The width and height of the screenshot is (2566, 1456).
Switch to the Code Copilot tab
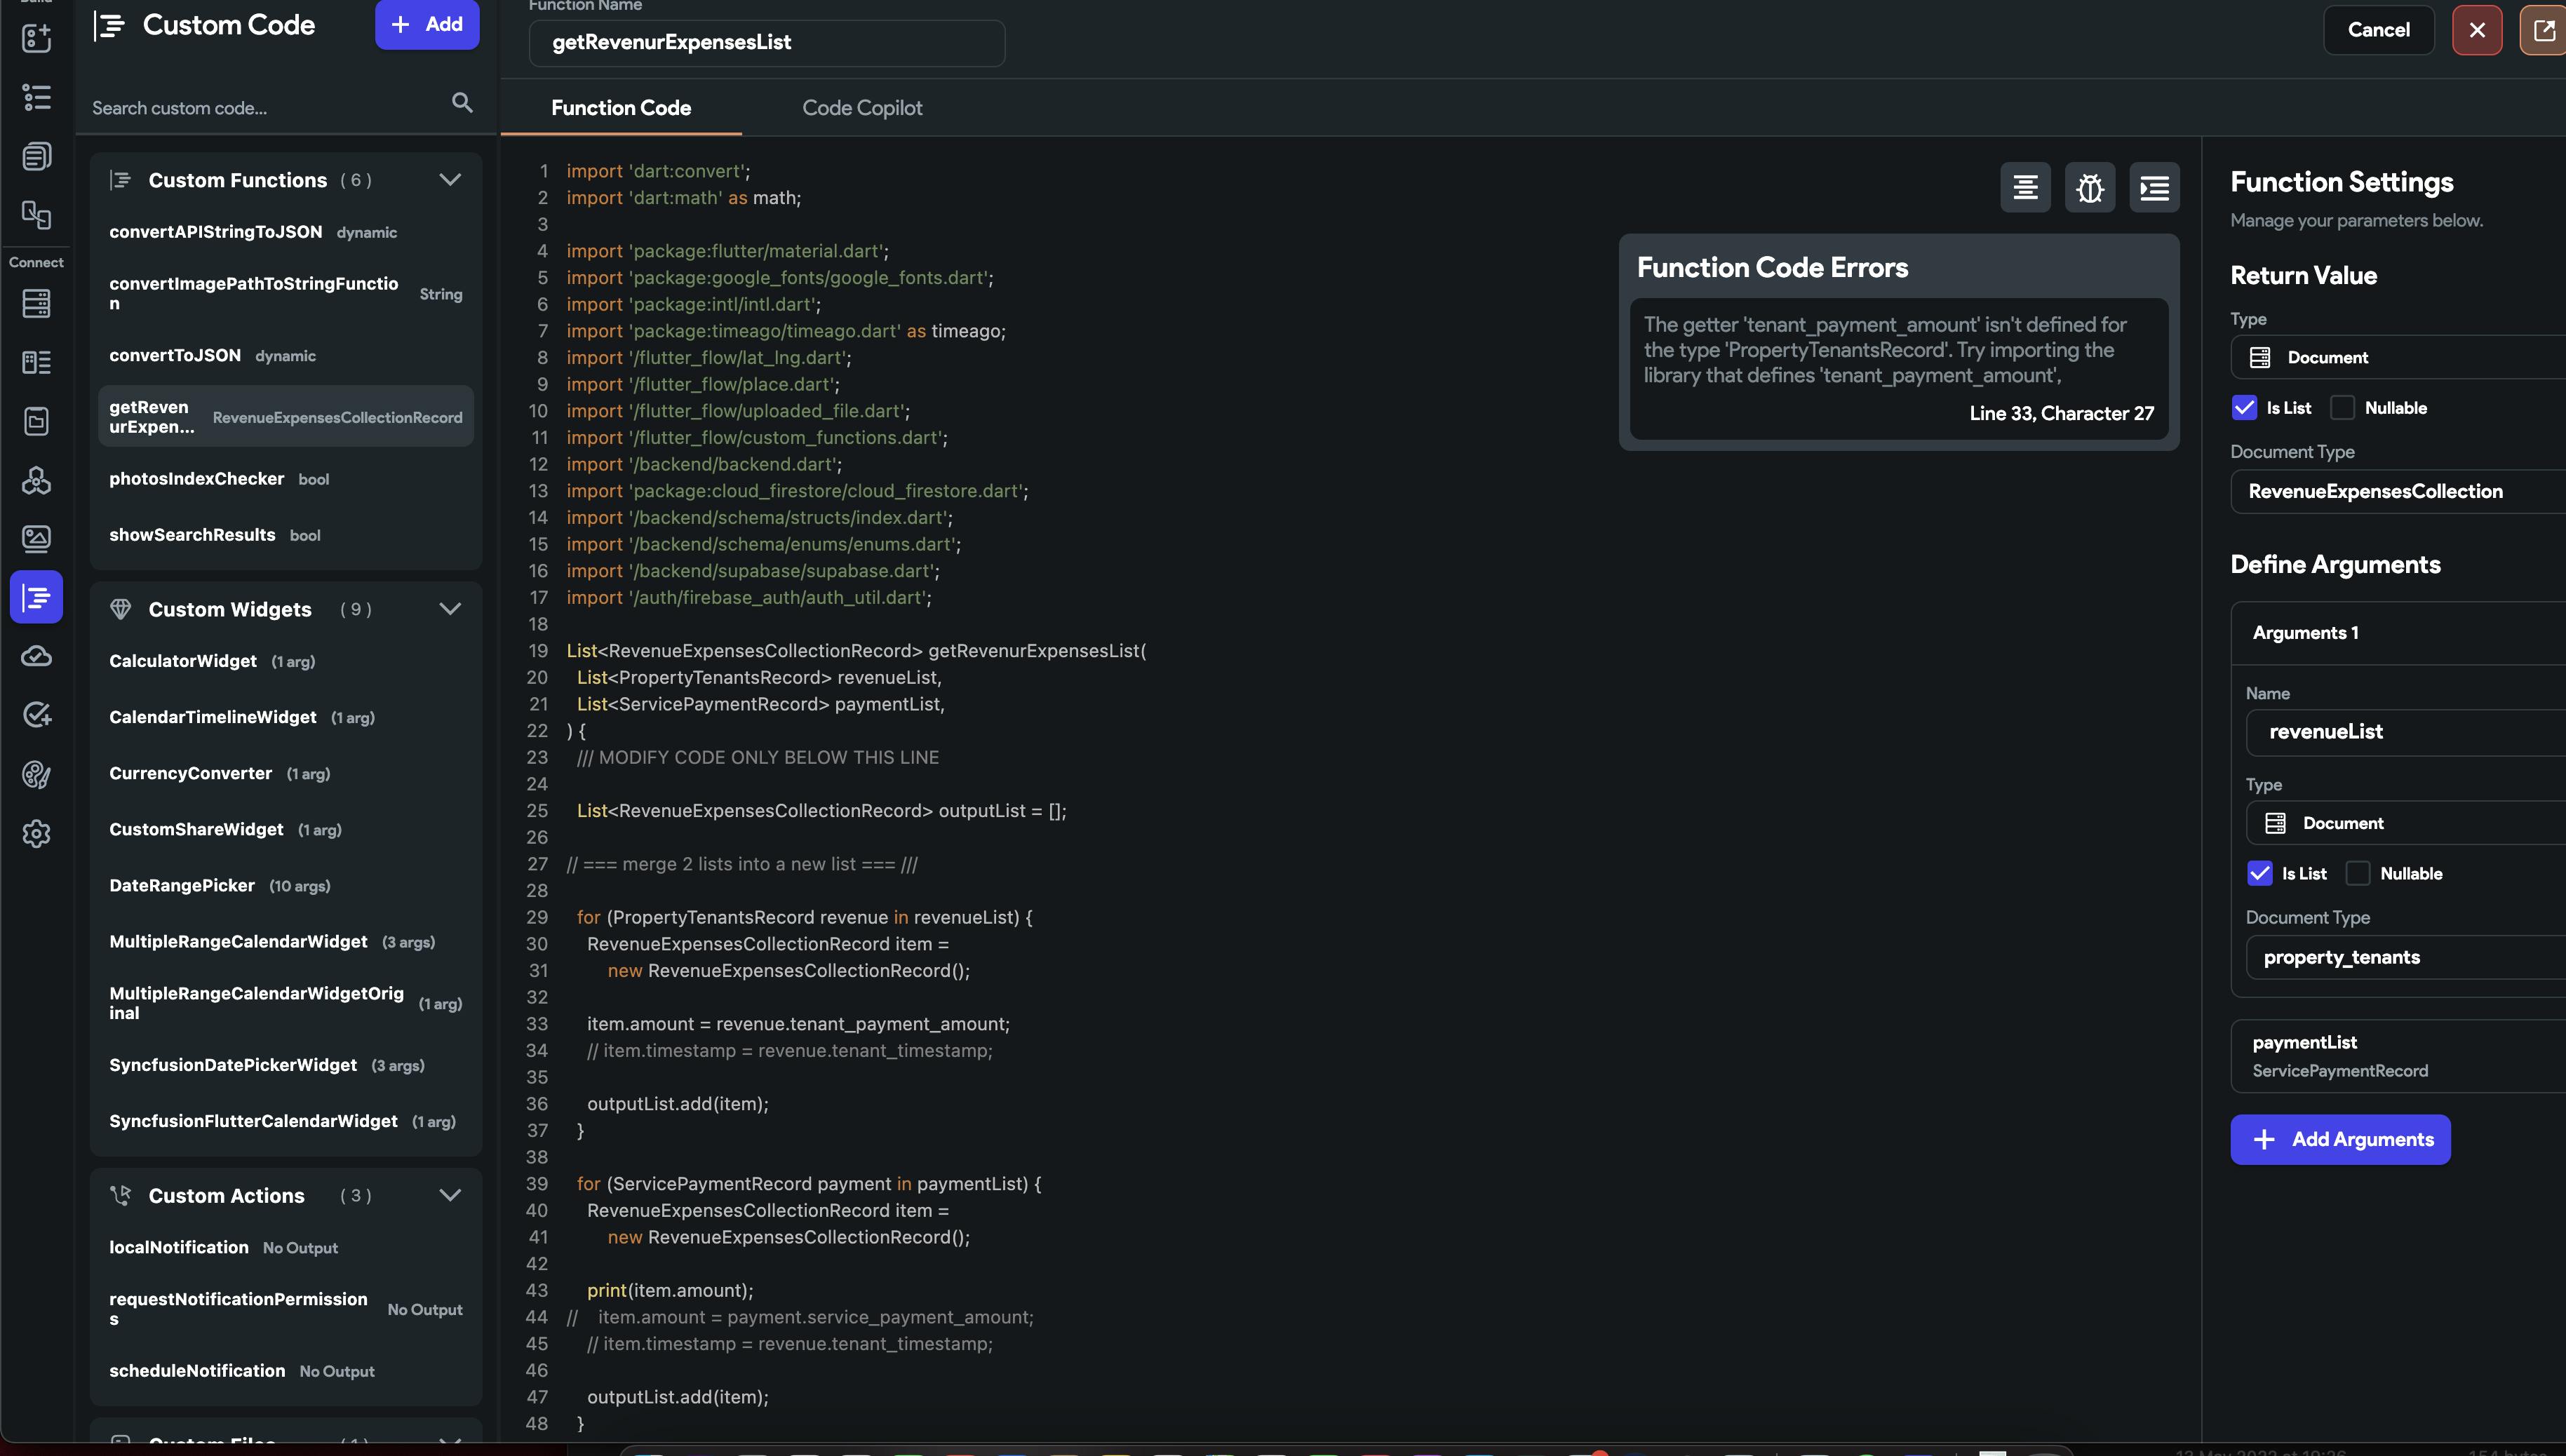tap(861, 108)
